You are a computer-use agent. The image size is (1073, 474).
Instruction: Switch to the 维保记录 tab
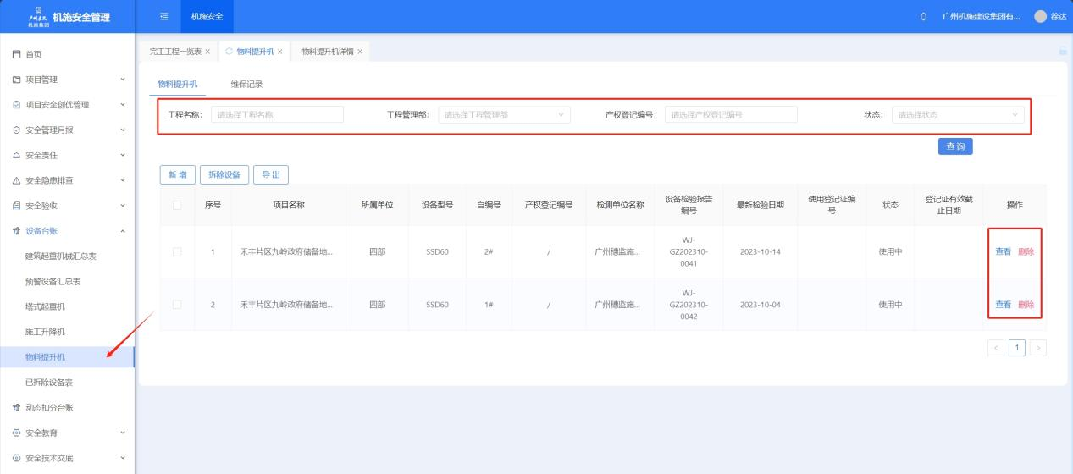(x=246, y=84)
